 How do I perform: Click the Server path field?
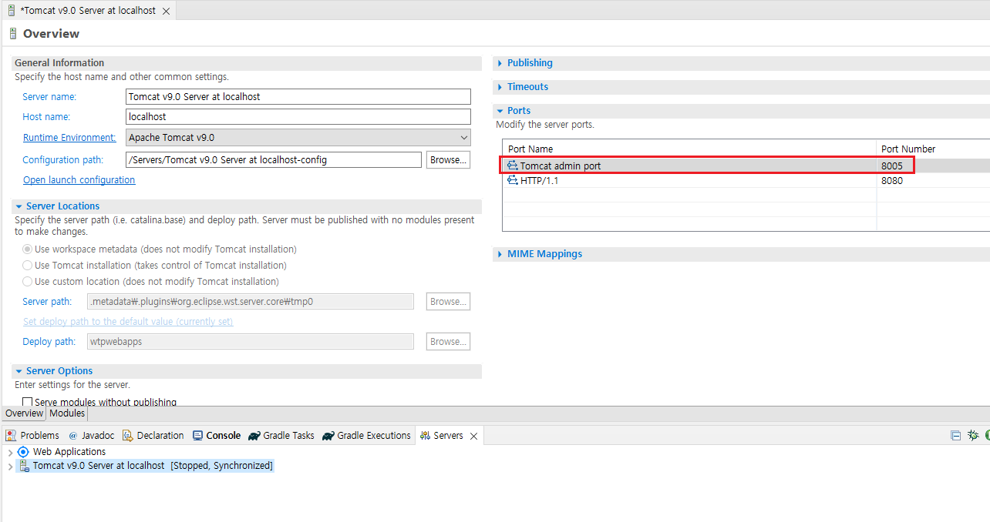[251, 302]
